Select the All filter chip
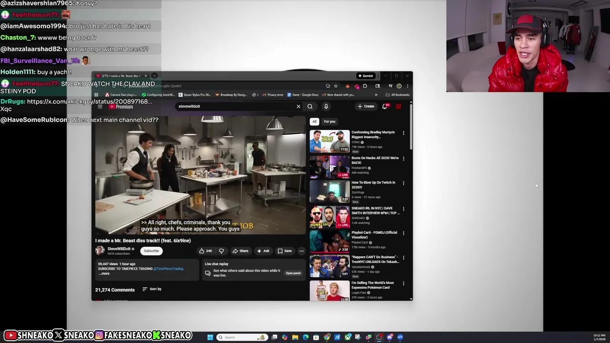Viewport: 610px width, 343px height. (x=315, y=121)
